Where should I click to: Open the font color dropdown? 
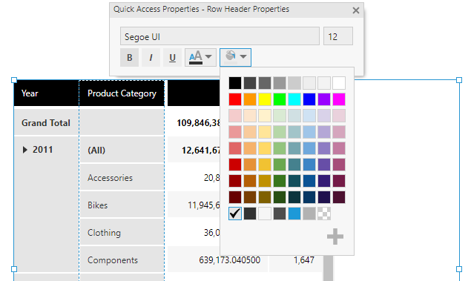click(x=200, y=57)
